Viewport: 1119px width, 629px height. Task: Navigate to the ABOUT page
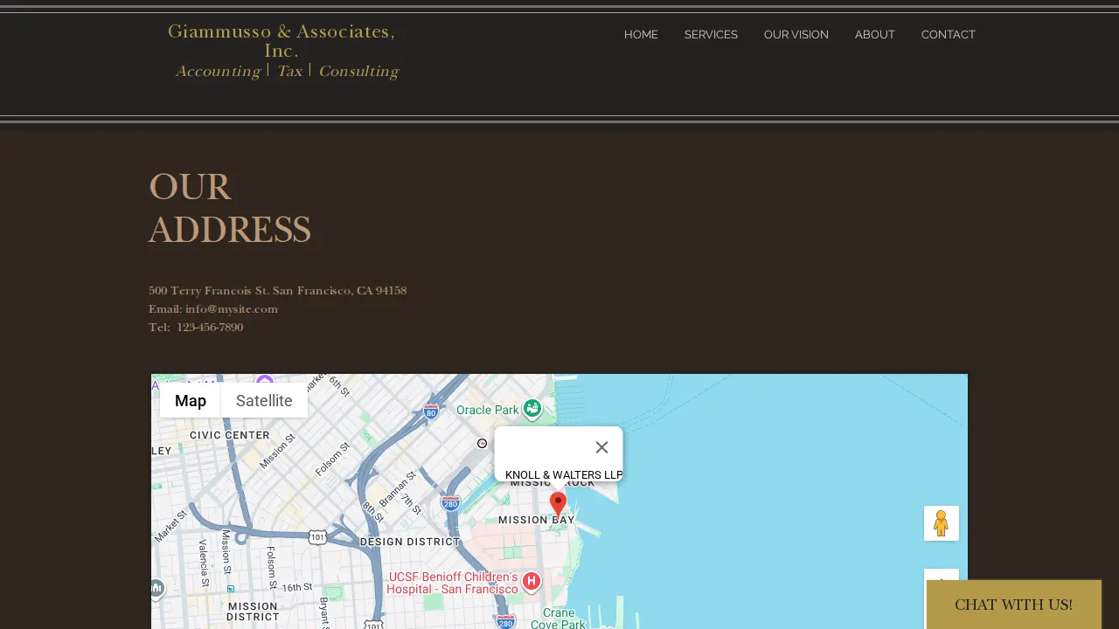pyautogui.click(x=875, y=35)
